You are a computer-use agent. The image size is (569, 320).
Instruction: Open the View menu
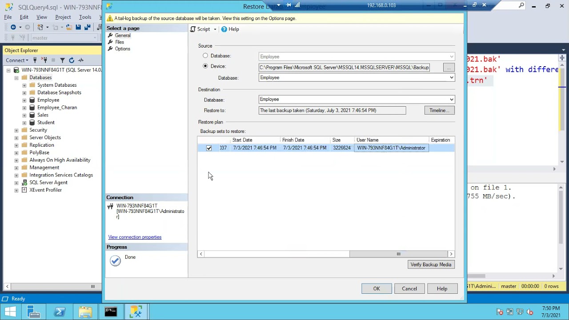coord(42,17)
